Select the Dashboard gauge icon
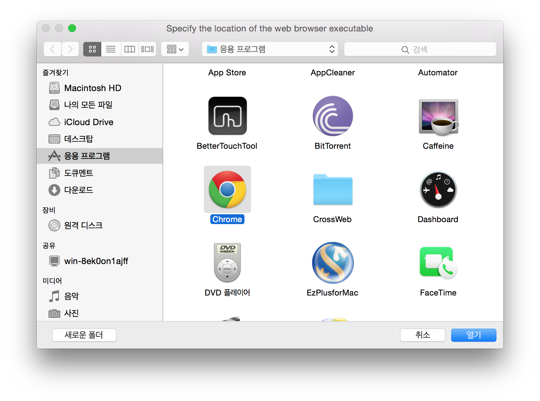The image size is (540, 401). pos(438,189)
